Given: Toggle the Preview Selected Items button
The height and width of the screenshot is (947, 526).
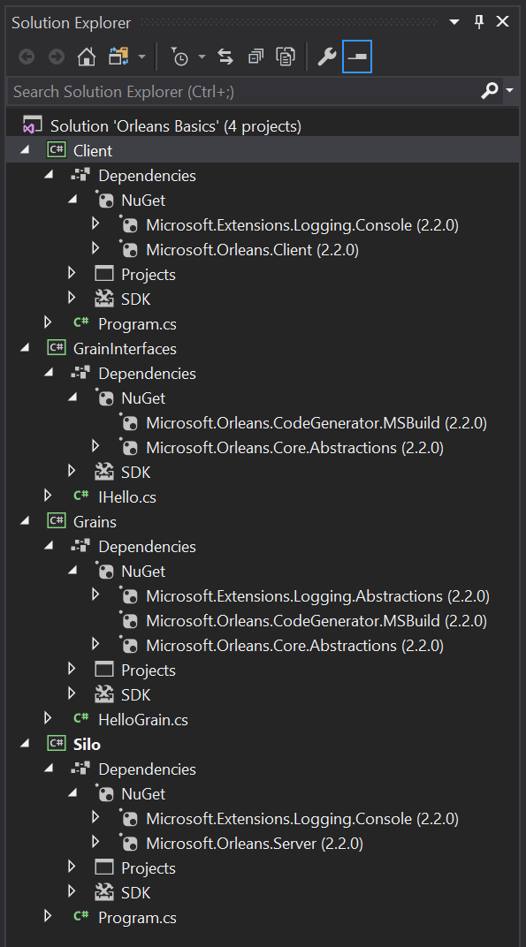Looking at the screenshot, I should [x=357, y=57].
